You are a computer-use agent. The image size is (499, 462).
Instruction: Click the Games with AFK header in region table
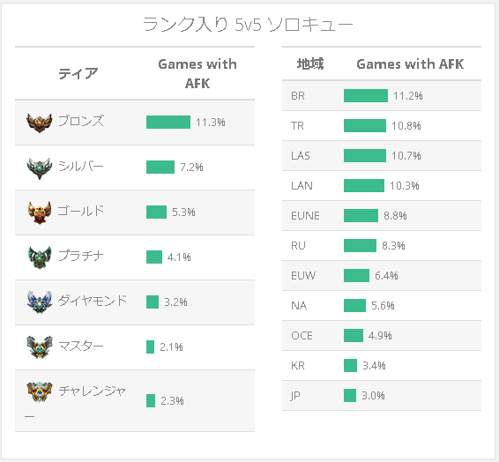(410, 64)
